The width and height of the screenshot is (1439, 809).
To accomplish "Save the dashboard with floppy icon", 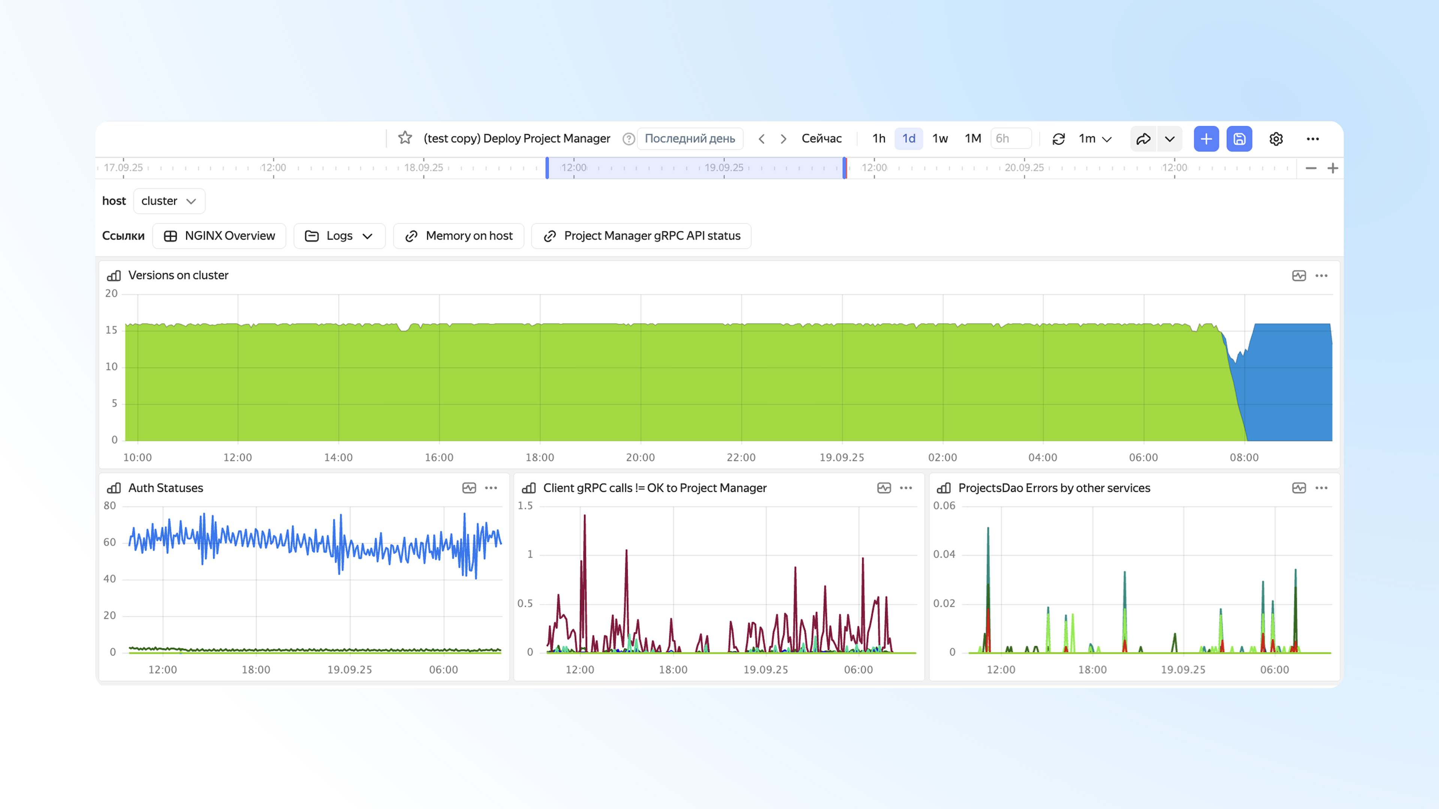I will [1239, 139].
